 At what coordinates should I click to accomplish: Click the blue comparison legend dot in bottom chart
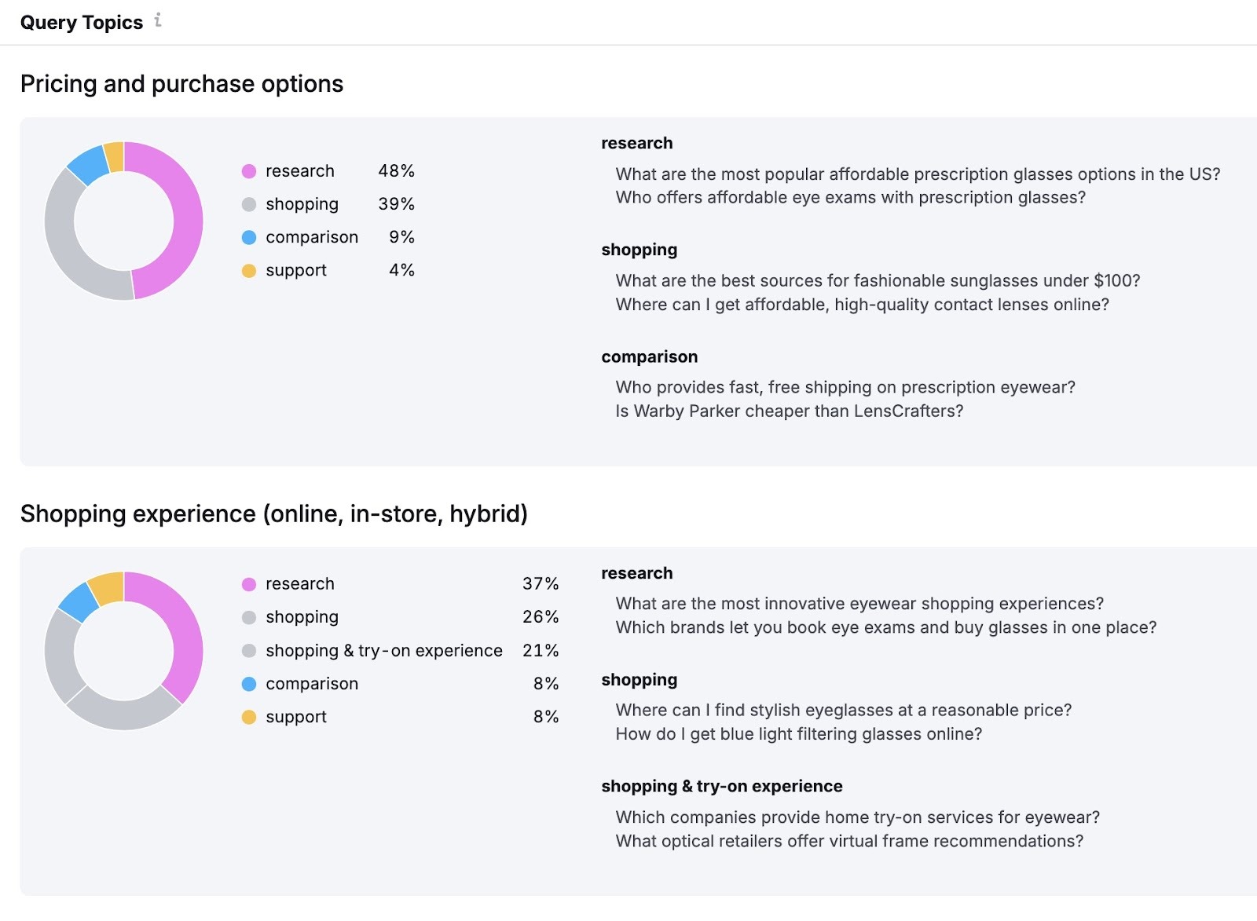(248, 683)
